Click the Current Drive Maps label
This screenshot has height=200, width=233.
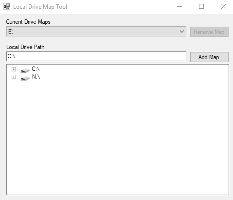(x=28, y=22)
